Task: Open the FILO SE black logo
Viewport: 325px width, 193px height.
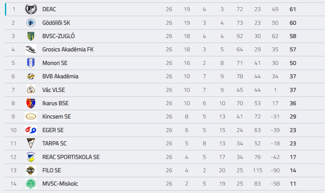Action: [31, 170]
